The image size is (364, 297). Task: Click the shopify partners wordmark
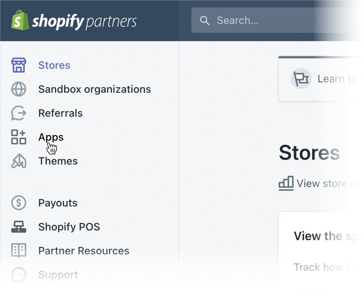coord(84,21)
